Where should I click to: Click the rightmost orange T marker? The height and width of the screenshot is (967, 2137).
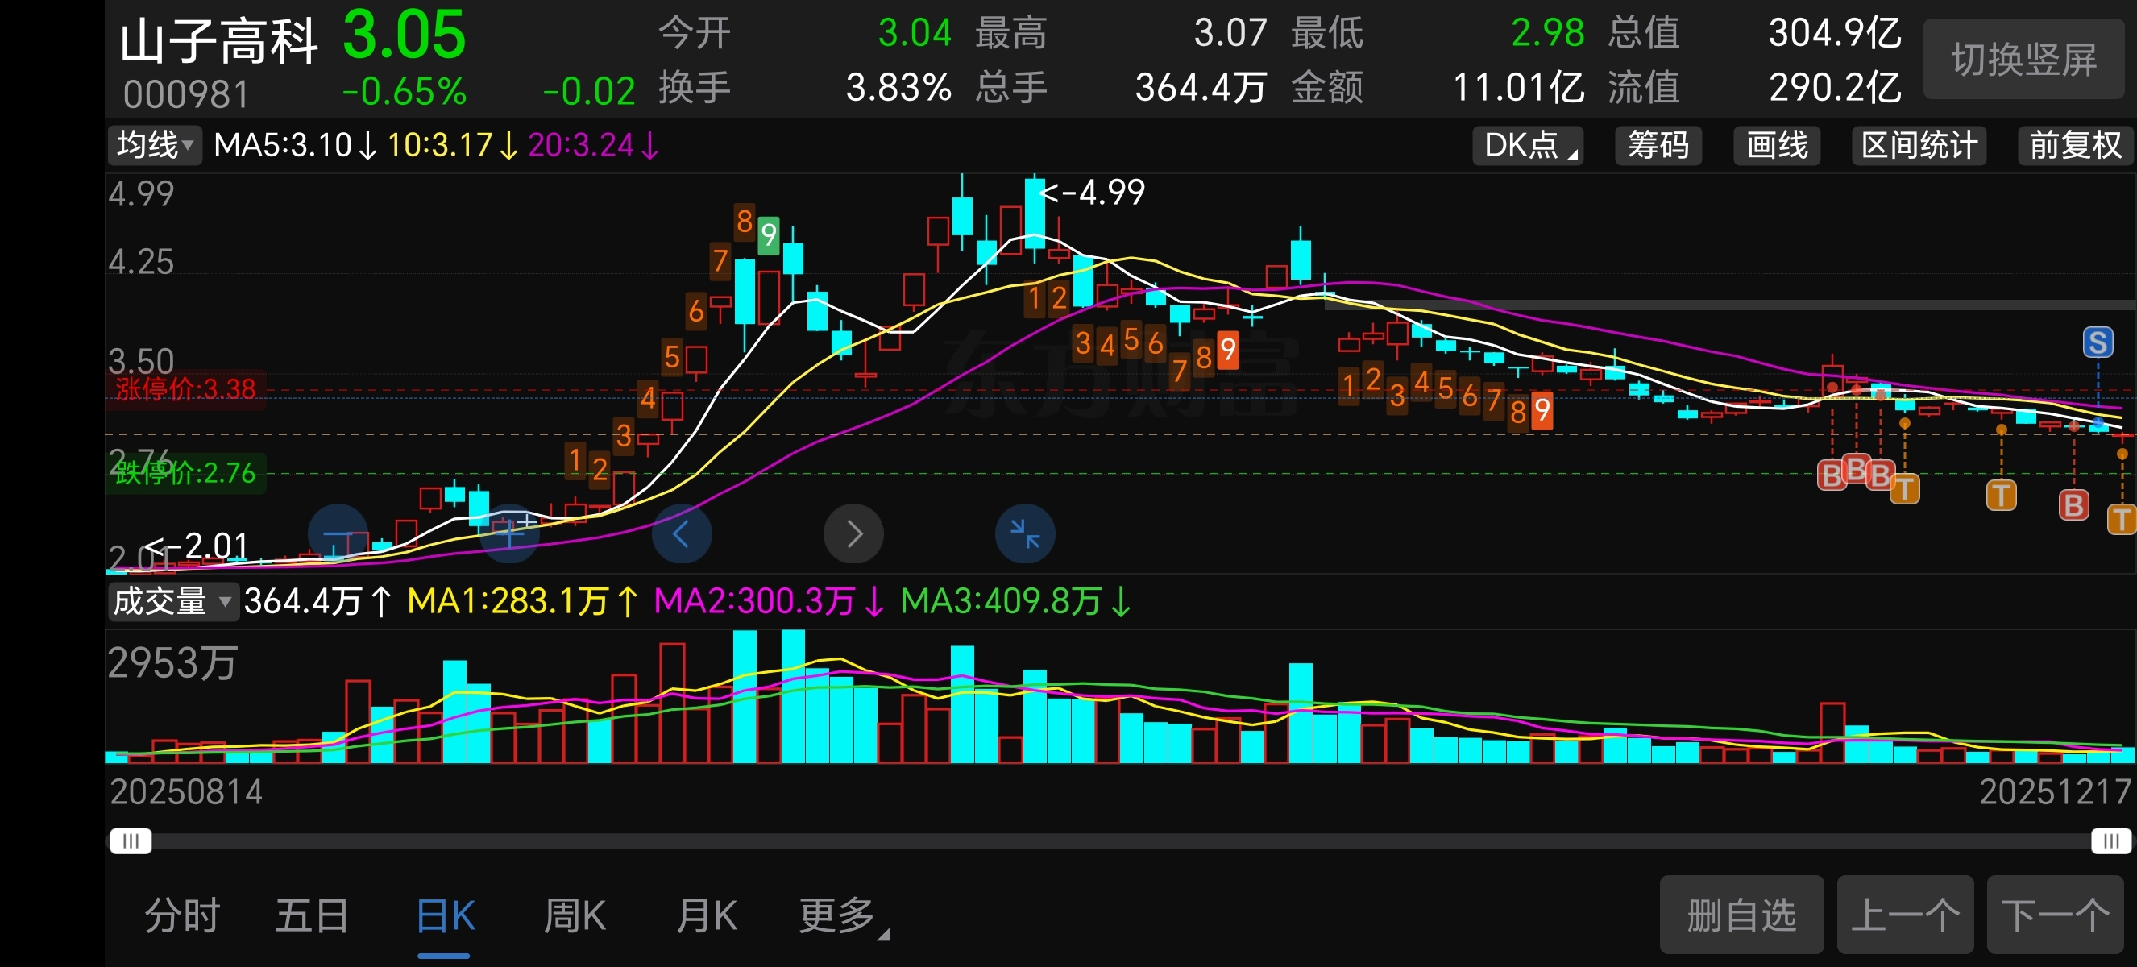click(2121, 519)
